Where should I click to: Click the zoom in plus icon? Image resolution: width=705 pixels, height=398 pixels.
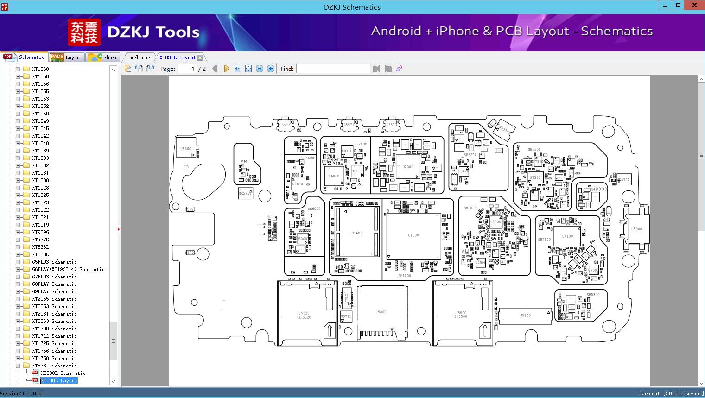pyautogui.click(x=271, y=69)
